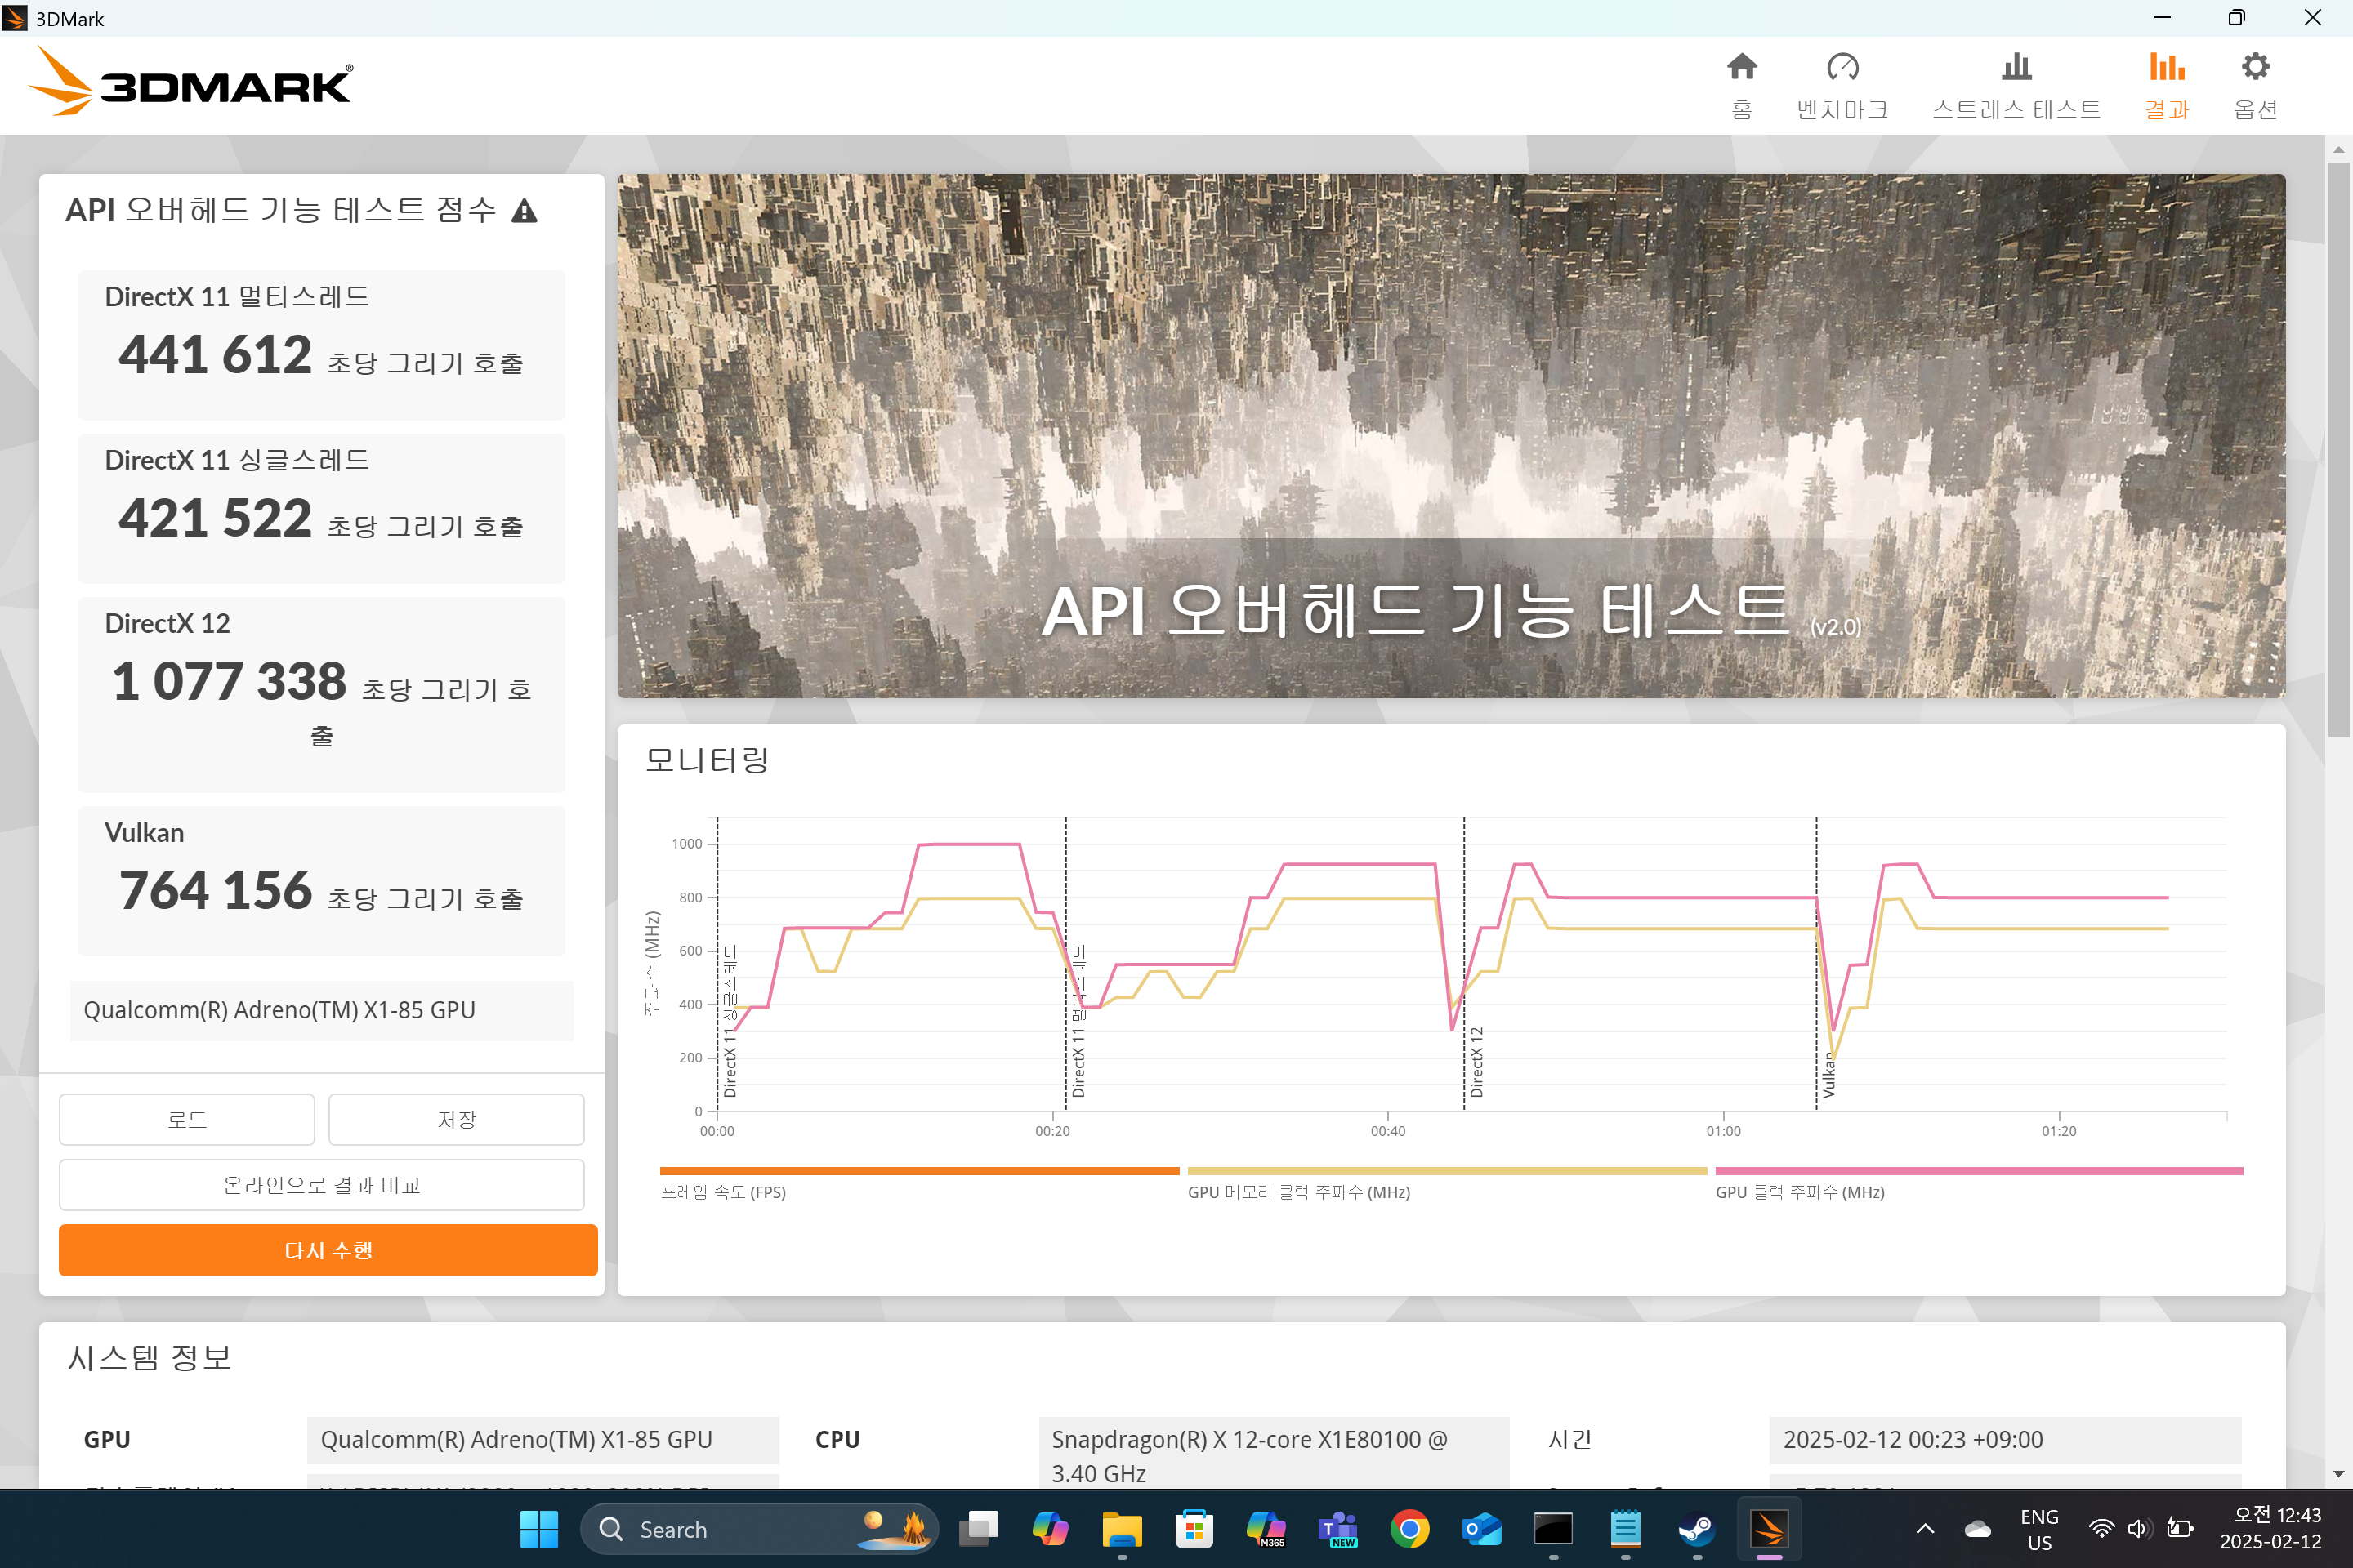Open Google Chrome from the taskbar
This screenshot has width=2353, height=1568.
1409,1529
